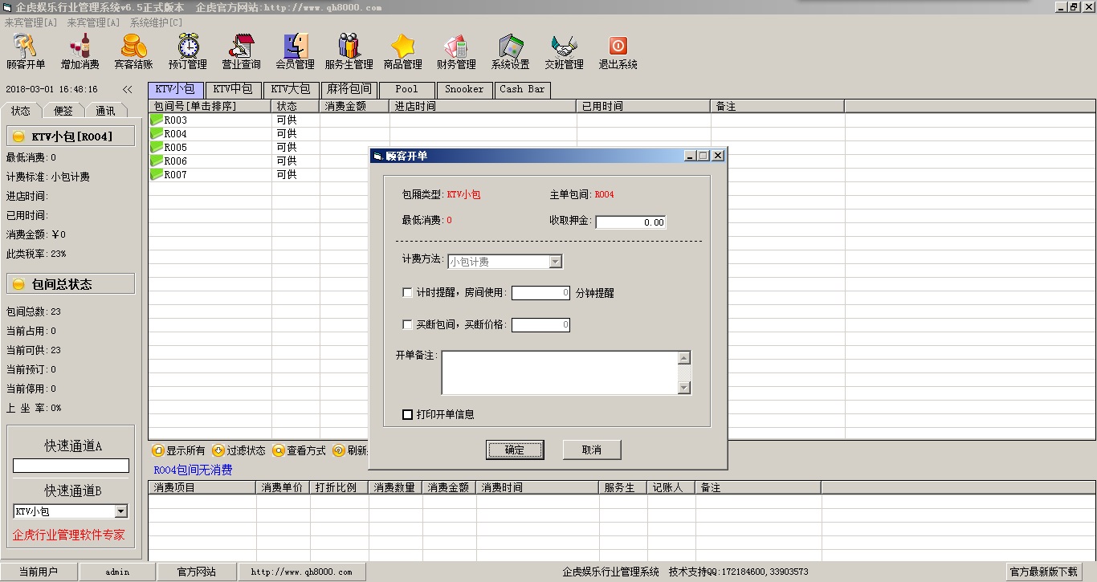Screen dimensions: 1097x582
Task: Select the 状态 side tab
Action: click(21, 111)
